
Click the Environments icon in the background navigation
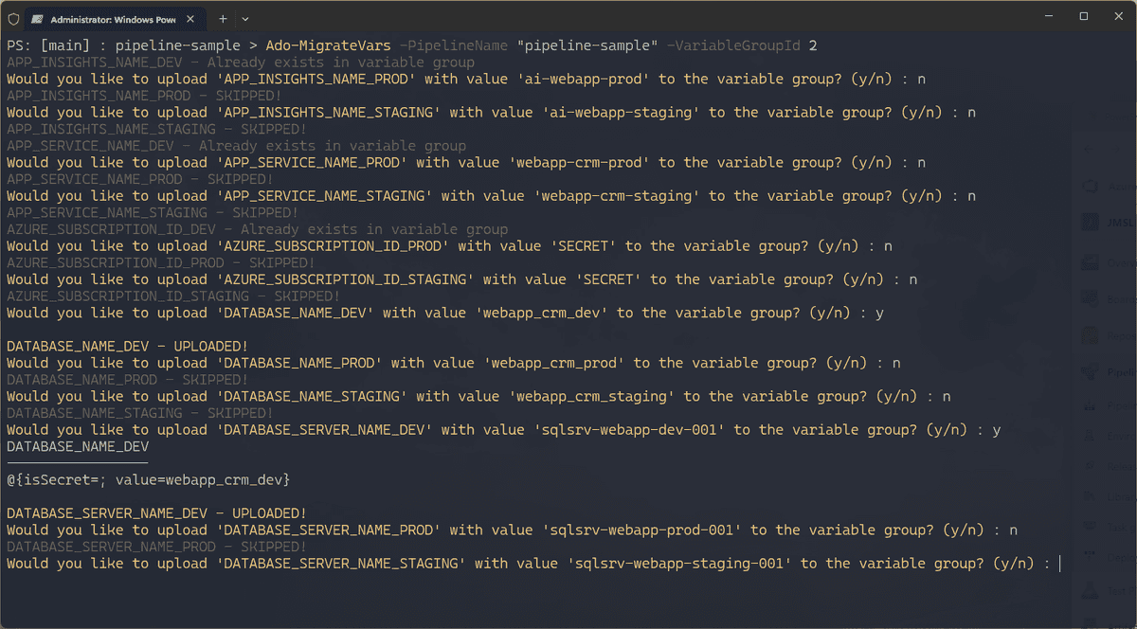pos(1089,435)
